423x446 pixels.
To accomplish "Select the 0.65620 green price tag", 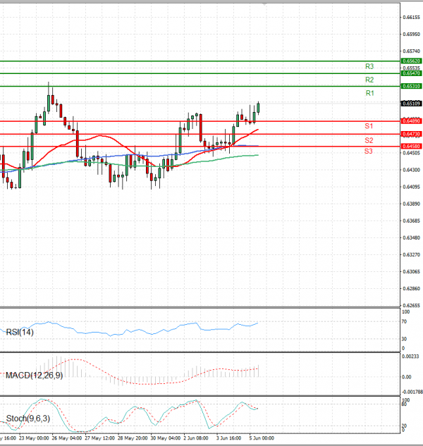I will (x=411, y=61).
